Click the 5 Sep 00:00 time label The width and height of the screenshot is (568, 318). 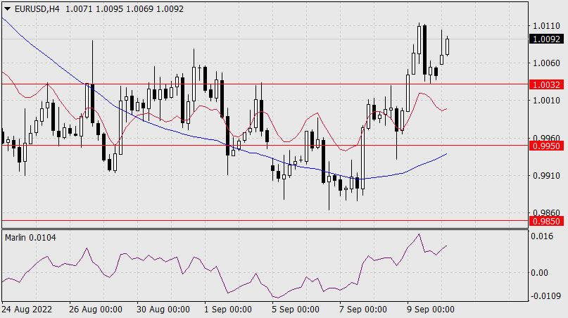(295, 310)
